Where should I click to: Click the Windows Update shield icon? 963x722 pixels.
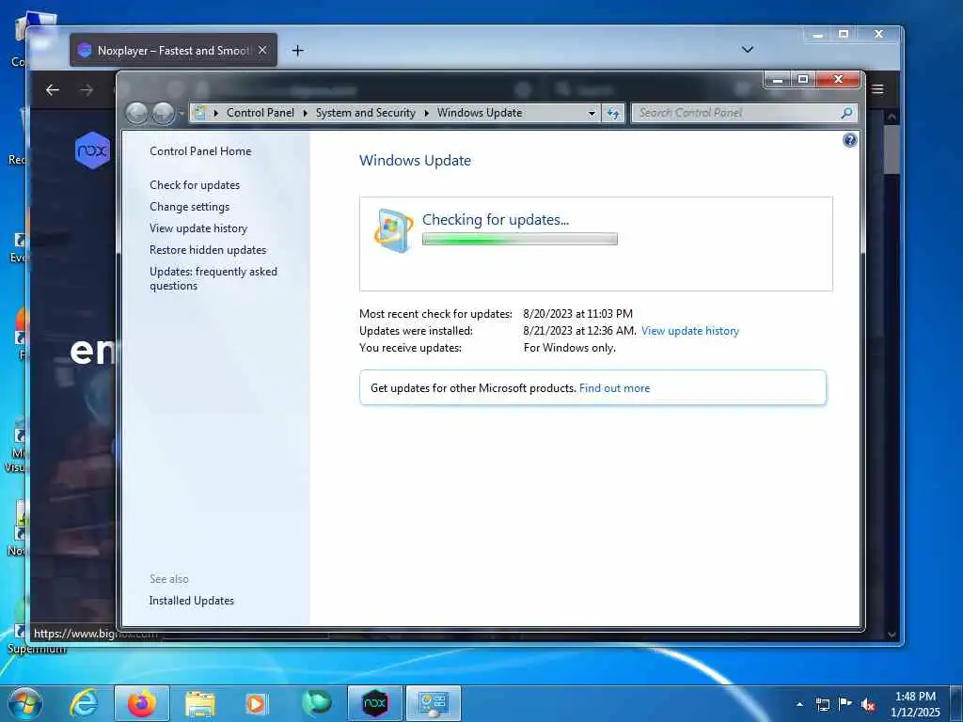[x=393, y=231]
